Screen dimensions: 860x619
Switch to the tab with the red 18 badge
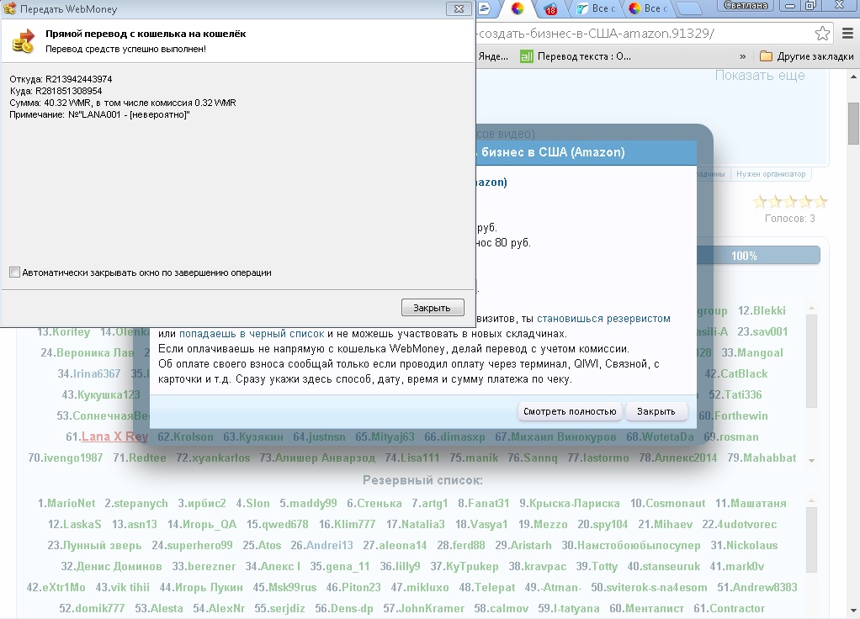point(550,8)
